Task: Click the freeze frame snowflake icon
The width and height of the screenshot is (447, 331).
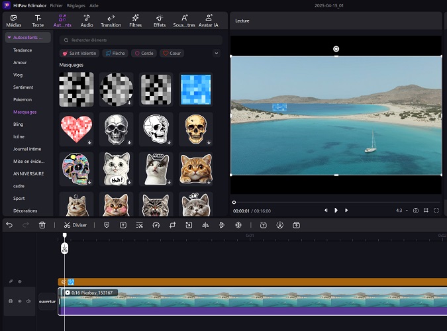Action: pos(238,225)
